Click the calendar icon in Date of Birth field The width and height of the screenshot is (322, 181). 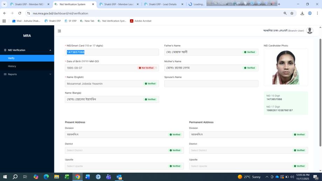(x=156, y=68)
